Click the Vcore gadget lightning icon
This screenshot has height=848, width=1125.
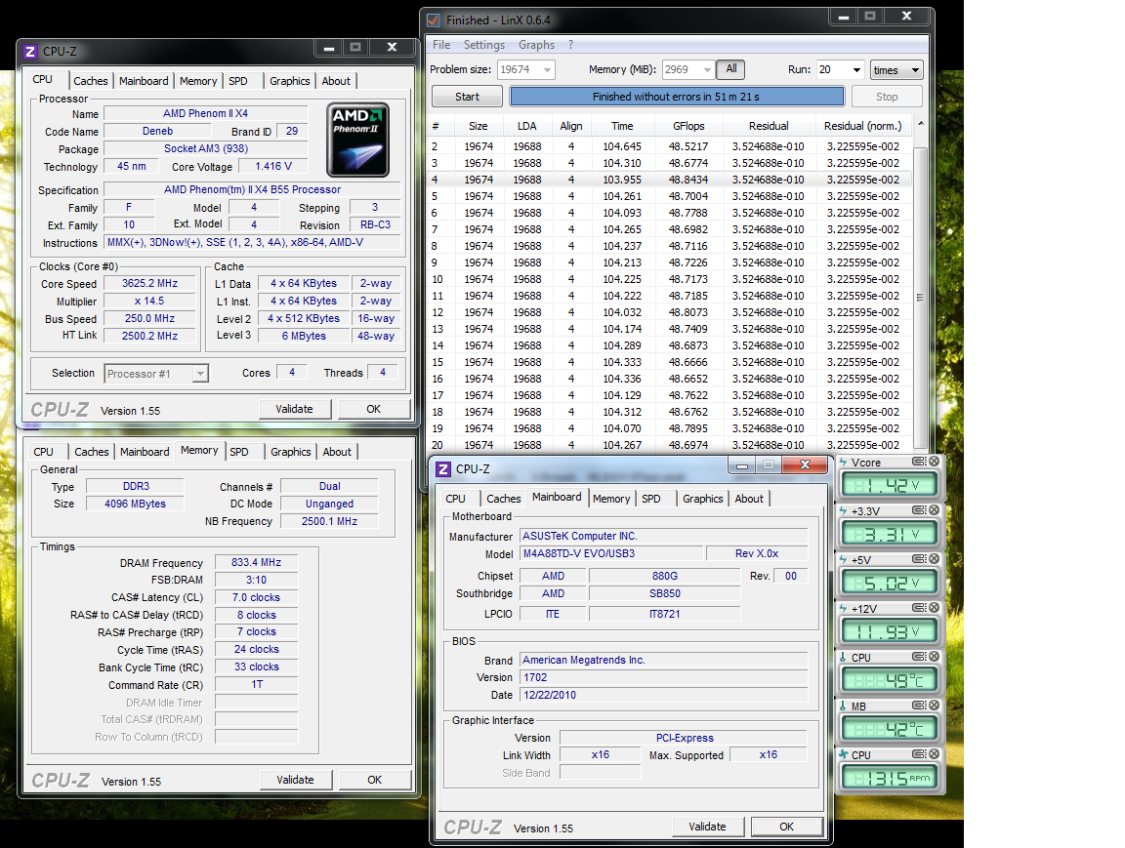[843, 463]
